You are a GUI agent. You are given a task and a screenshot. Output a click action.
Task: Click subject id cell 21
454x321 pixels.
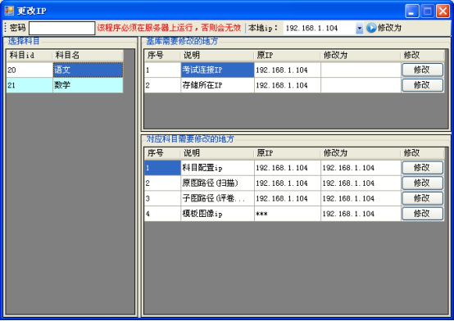pyautogui.click(x=30, y=85)
